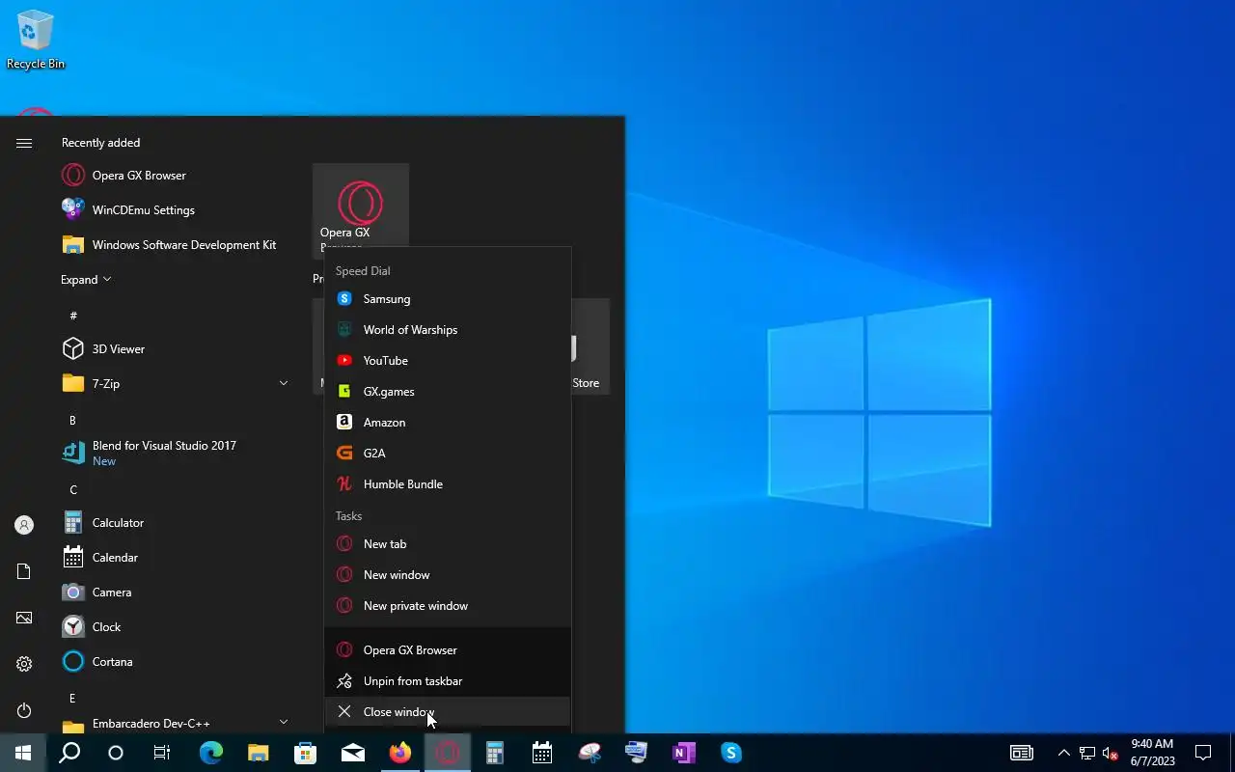The width and height of the screenshot is (1235, 772).
Task: Open OneNote from the taskbar
Action: pyautogui.click(x=683, y=753)
